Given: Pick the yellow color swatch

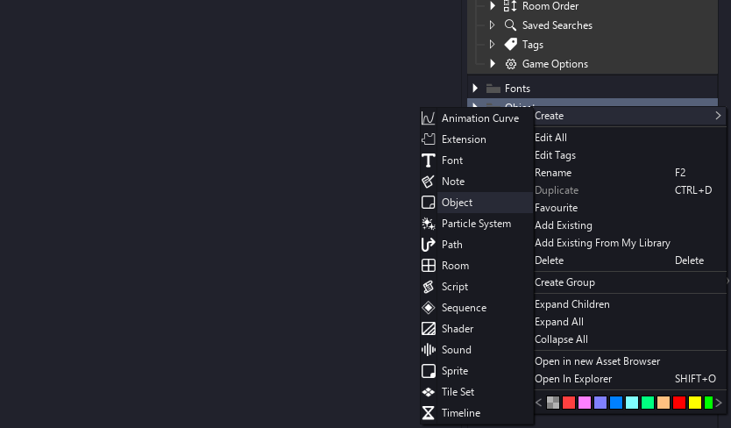Looking at the screenshot, I should (x=695, y=403).
